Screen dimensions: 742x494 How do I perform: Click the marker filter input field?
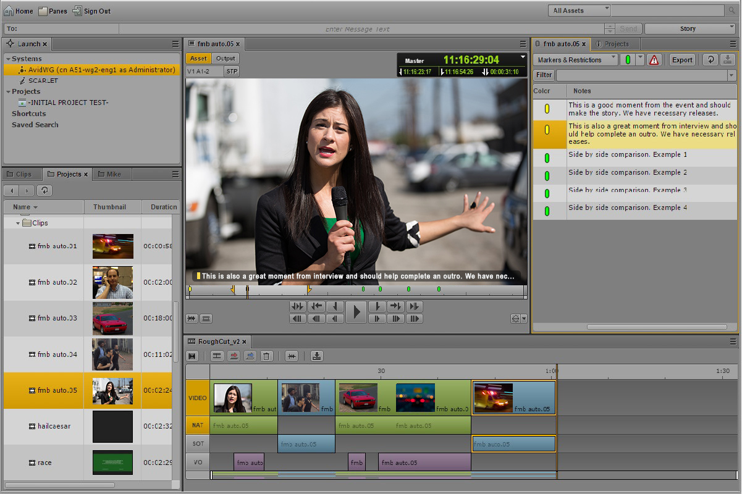[641, 75]
